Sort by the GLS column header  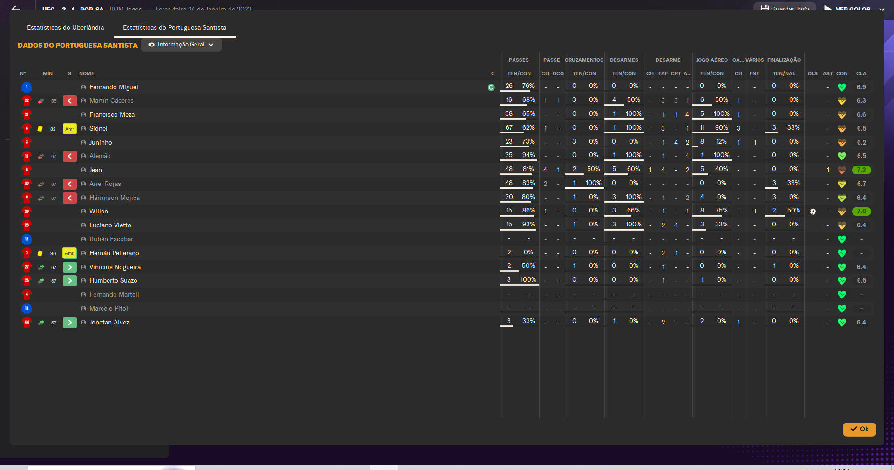(813, 73)
